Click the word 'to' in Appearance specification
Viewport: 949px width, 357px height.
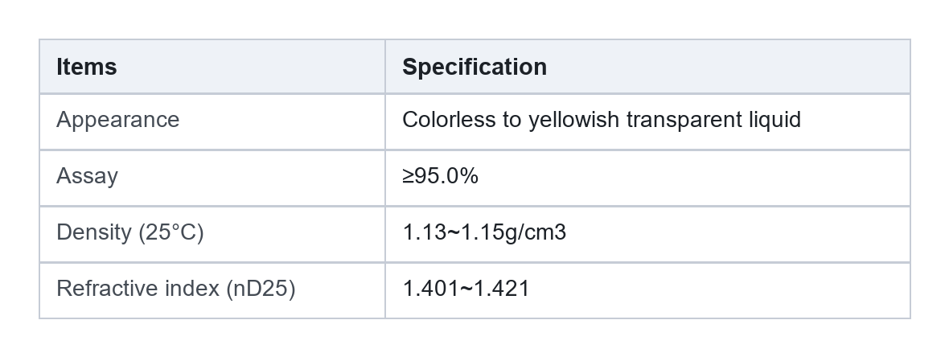[x=512, y=120]
